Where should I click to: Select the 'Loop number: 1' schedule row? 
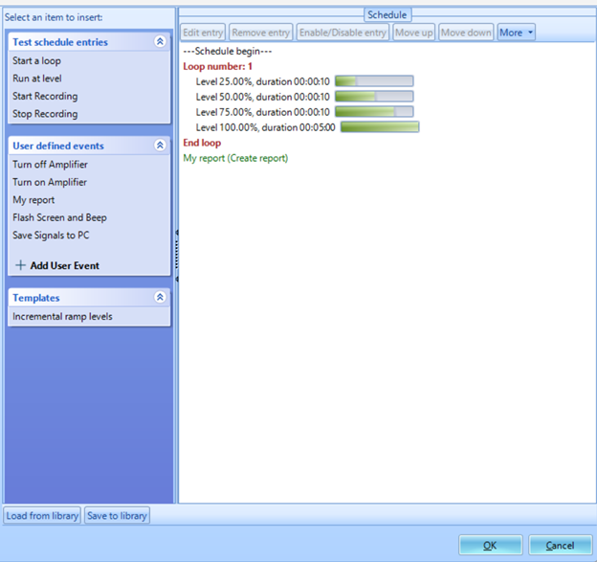(x=217, y=66)
